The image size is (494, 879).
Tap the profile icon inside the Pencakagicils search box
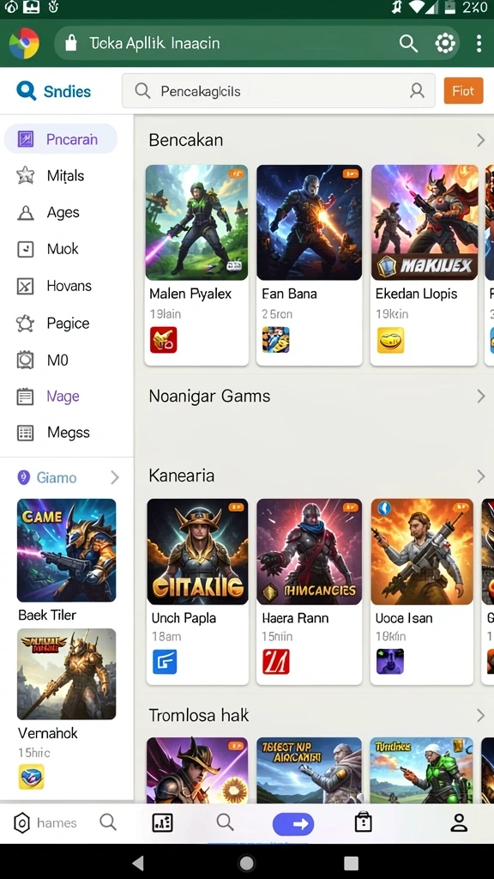click(x=417, y=91)
